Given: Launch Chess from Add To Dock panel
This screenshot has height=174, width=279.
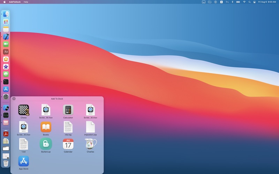Looking at the screenshot, I should (x=24, y=110).
